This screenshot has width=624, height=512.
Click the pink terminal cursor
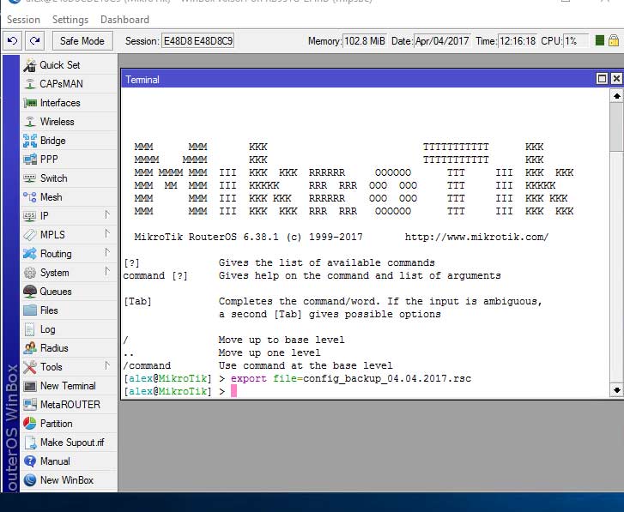[233, 391]
